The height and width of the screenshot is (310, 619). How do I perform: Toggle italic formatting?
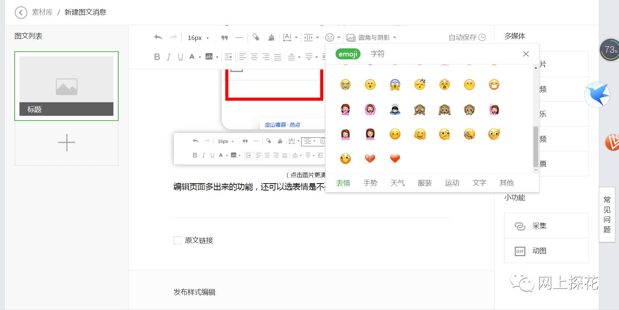point(169,57)
